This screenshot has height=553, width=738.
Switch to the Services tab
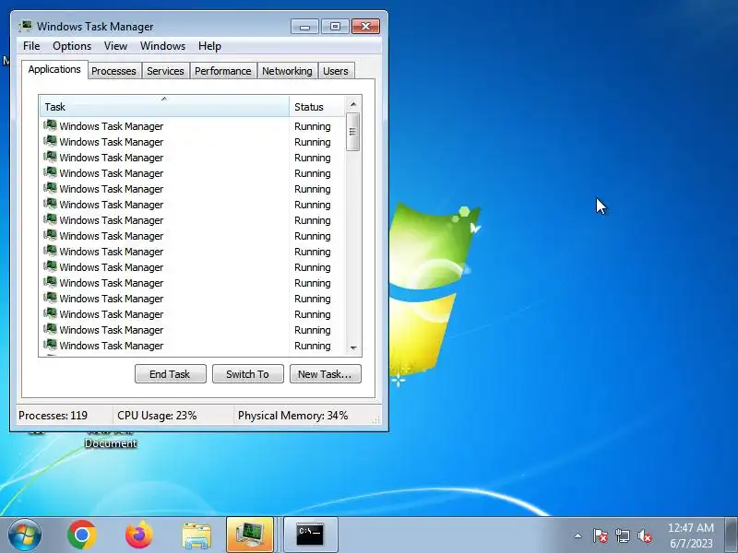pos(165,71)
